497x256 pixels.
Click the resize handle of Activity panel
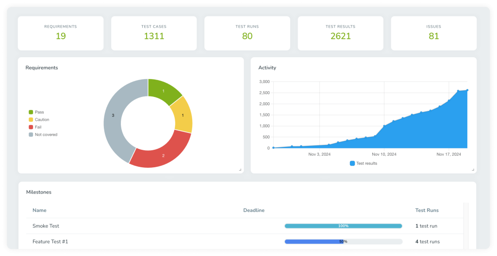click(x=473, y=170)
